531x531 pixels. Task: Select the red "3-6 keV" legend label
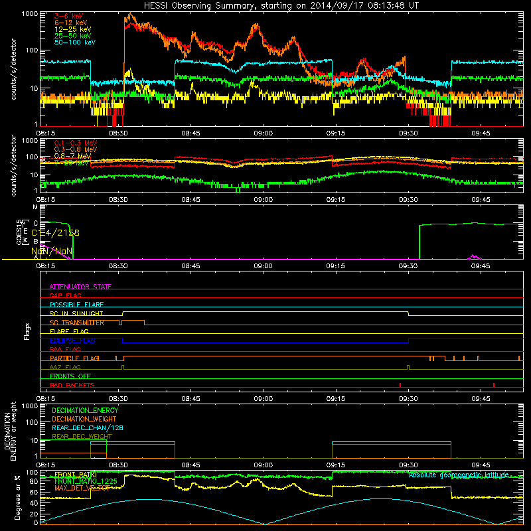click(69, 16)
